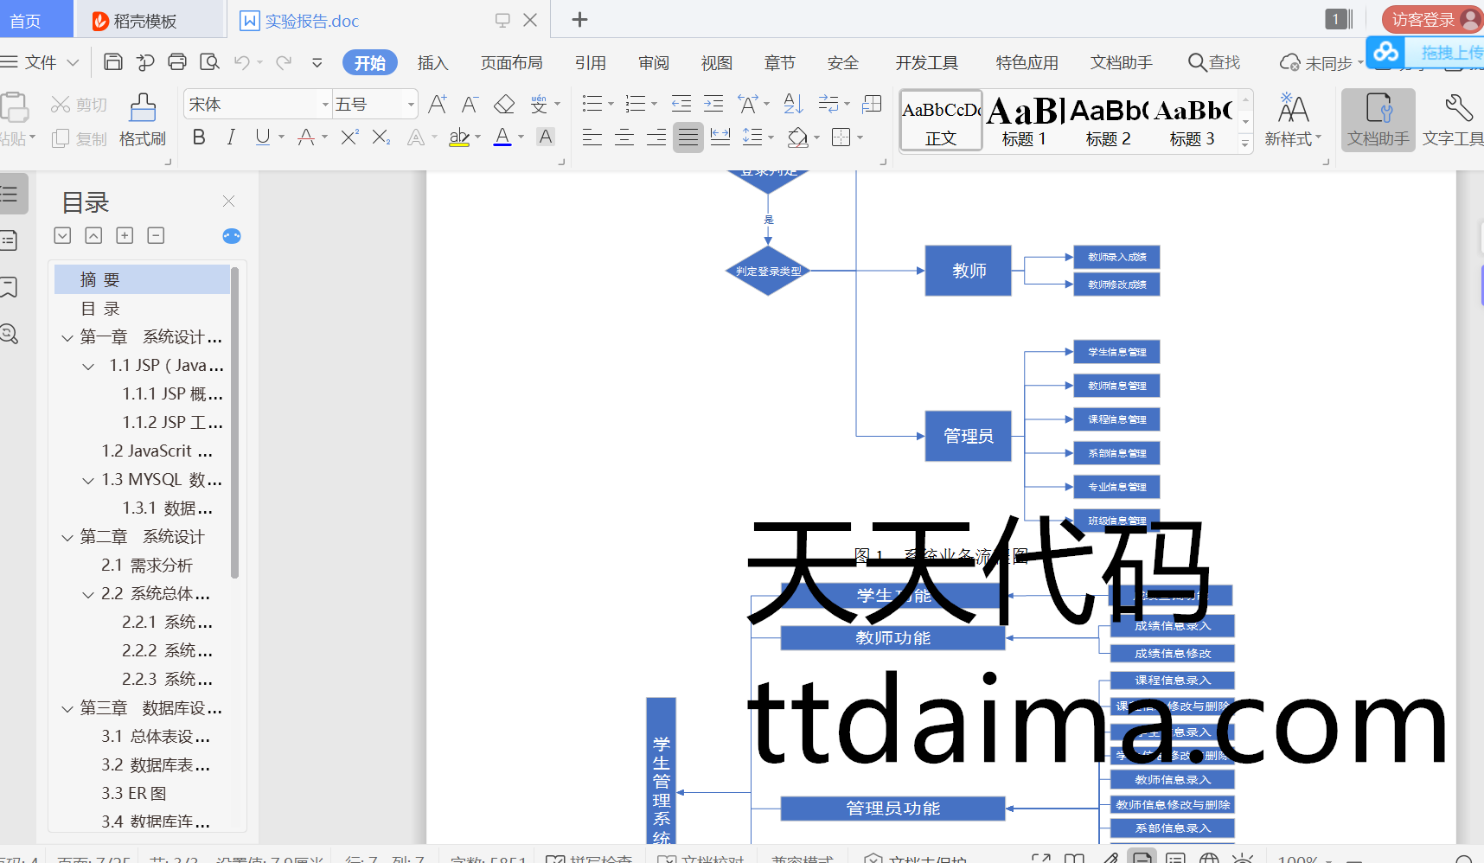
Task: Open the 页面布局 ribbon tab
Action: 511,63
